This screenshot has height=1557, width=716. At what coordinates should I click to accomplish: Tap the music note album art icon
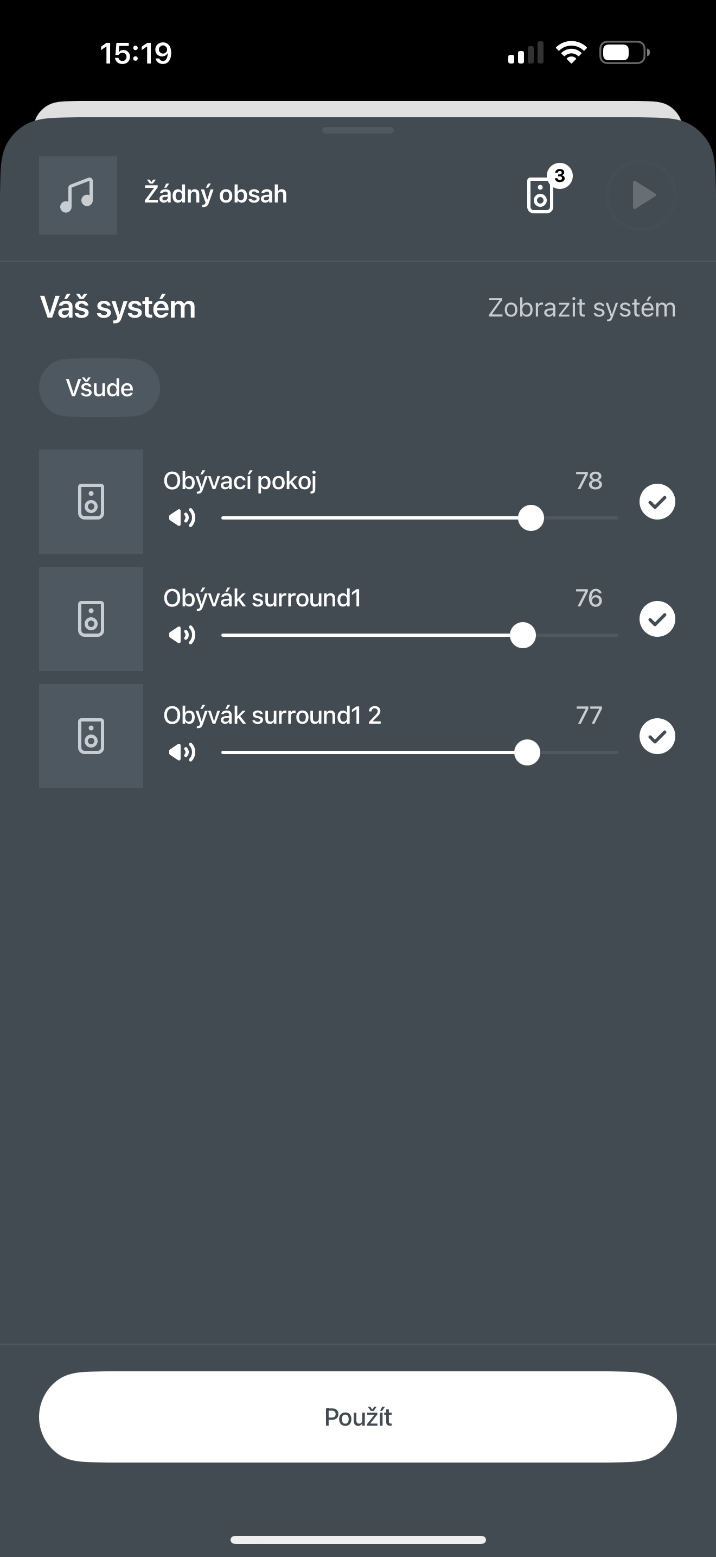click(x=78, y=195)
